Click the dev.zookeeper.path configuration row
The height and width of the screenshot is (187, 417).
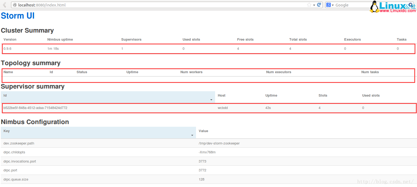(x=19, y=143)
